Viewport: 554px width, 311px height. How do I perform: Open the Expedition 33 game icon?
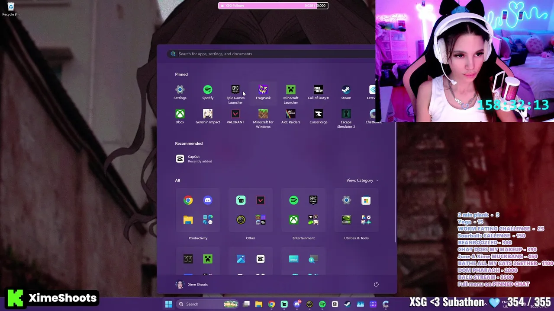188,259
